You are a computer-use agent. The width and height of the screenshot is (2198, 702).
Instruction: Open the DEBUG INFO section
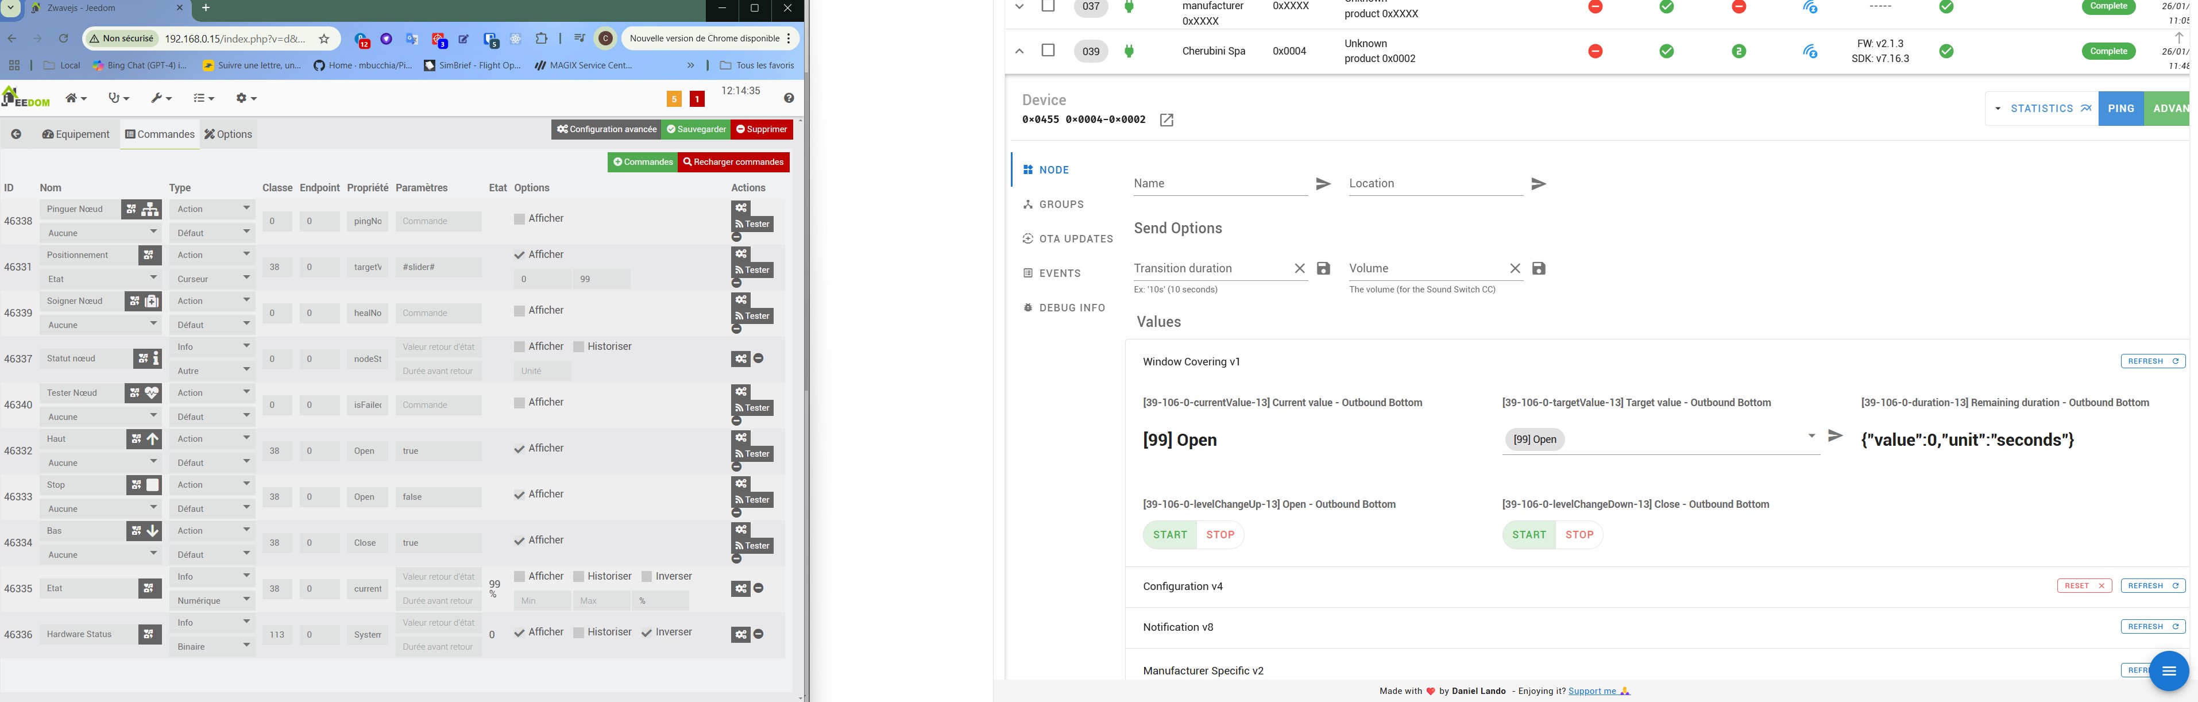coord(1064,308)
